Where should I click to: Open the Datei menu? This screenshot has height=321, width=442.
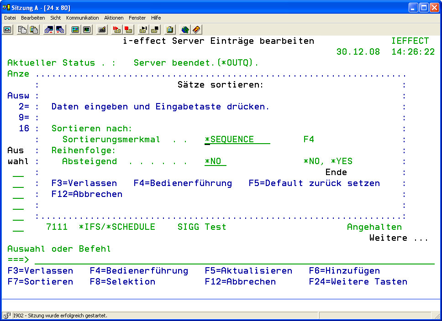10,18
